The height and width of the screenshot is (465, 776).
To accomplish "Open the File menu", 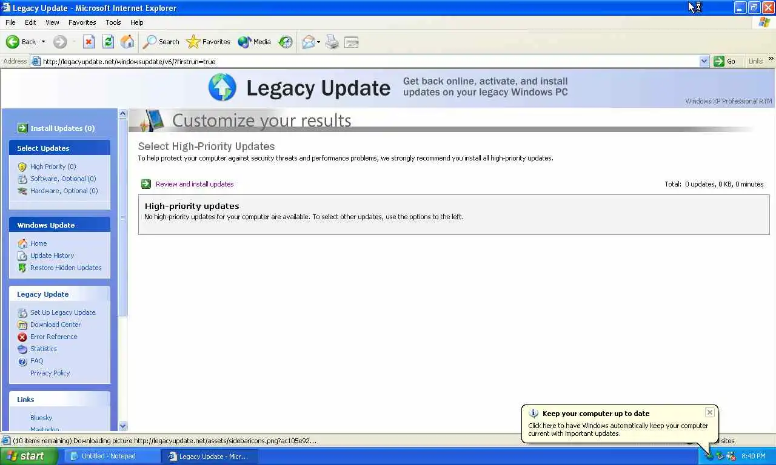I will (x=10, y=22).
